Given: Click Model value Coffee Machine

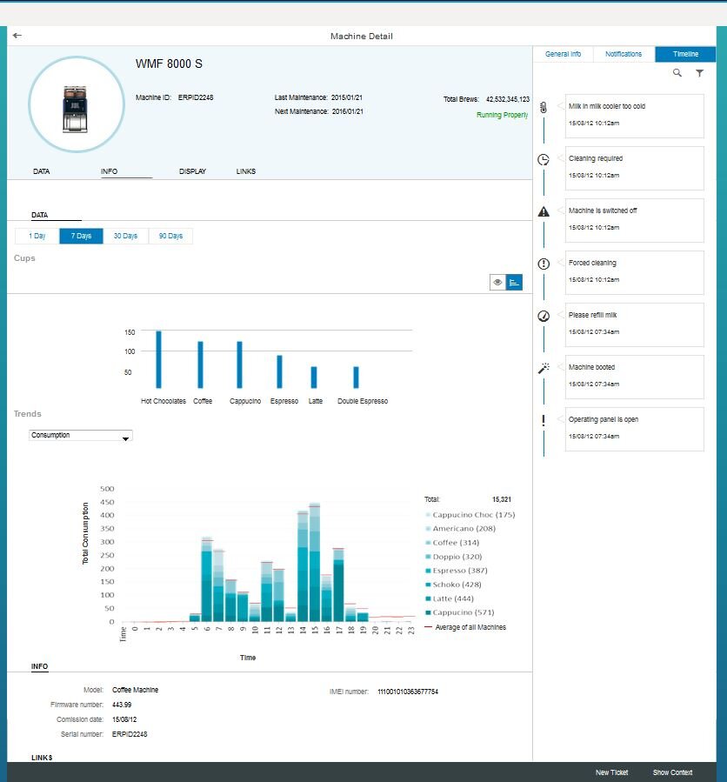Looking at the screenshot, I should pyautogui.click(x=135, y=690).
